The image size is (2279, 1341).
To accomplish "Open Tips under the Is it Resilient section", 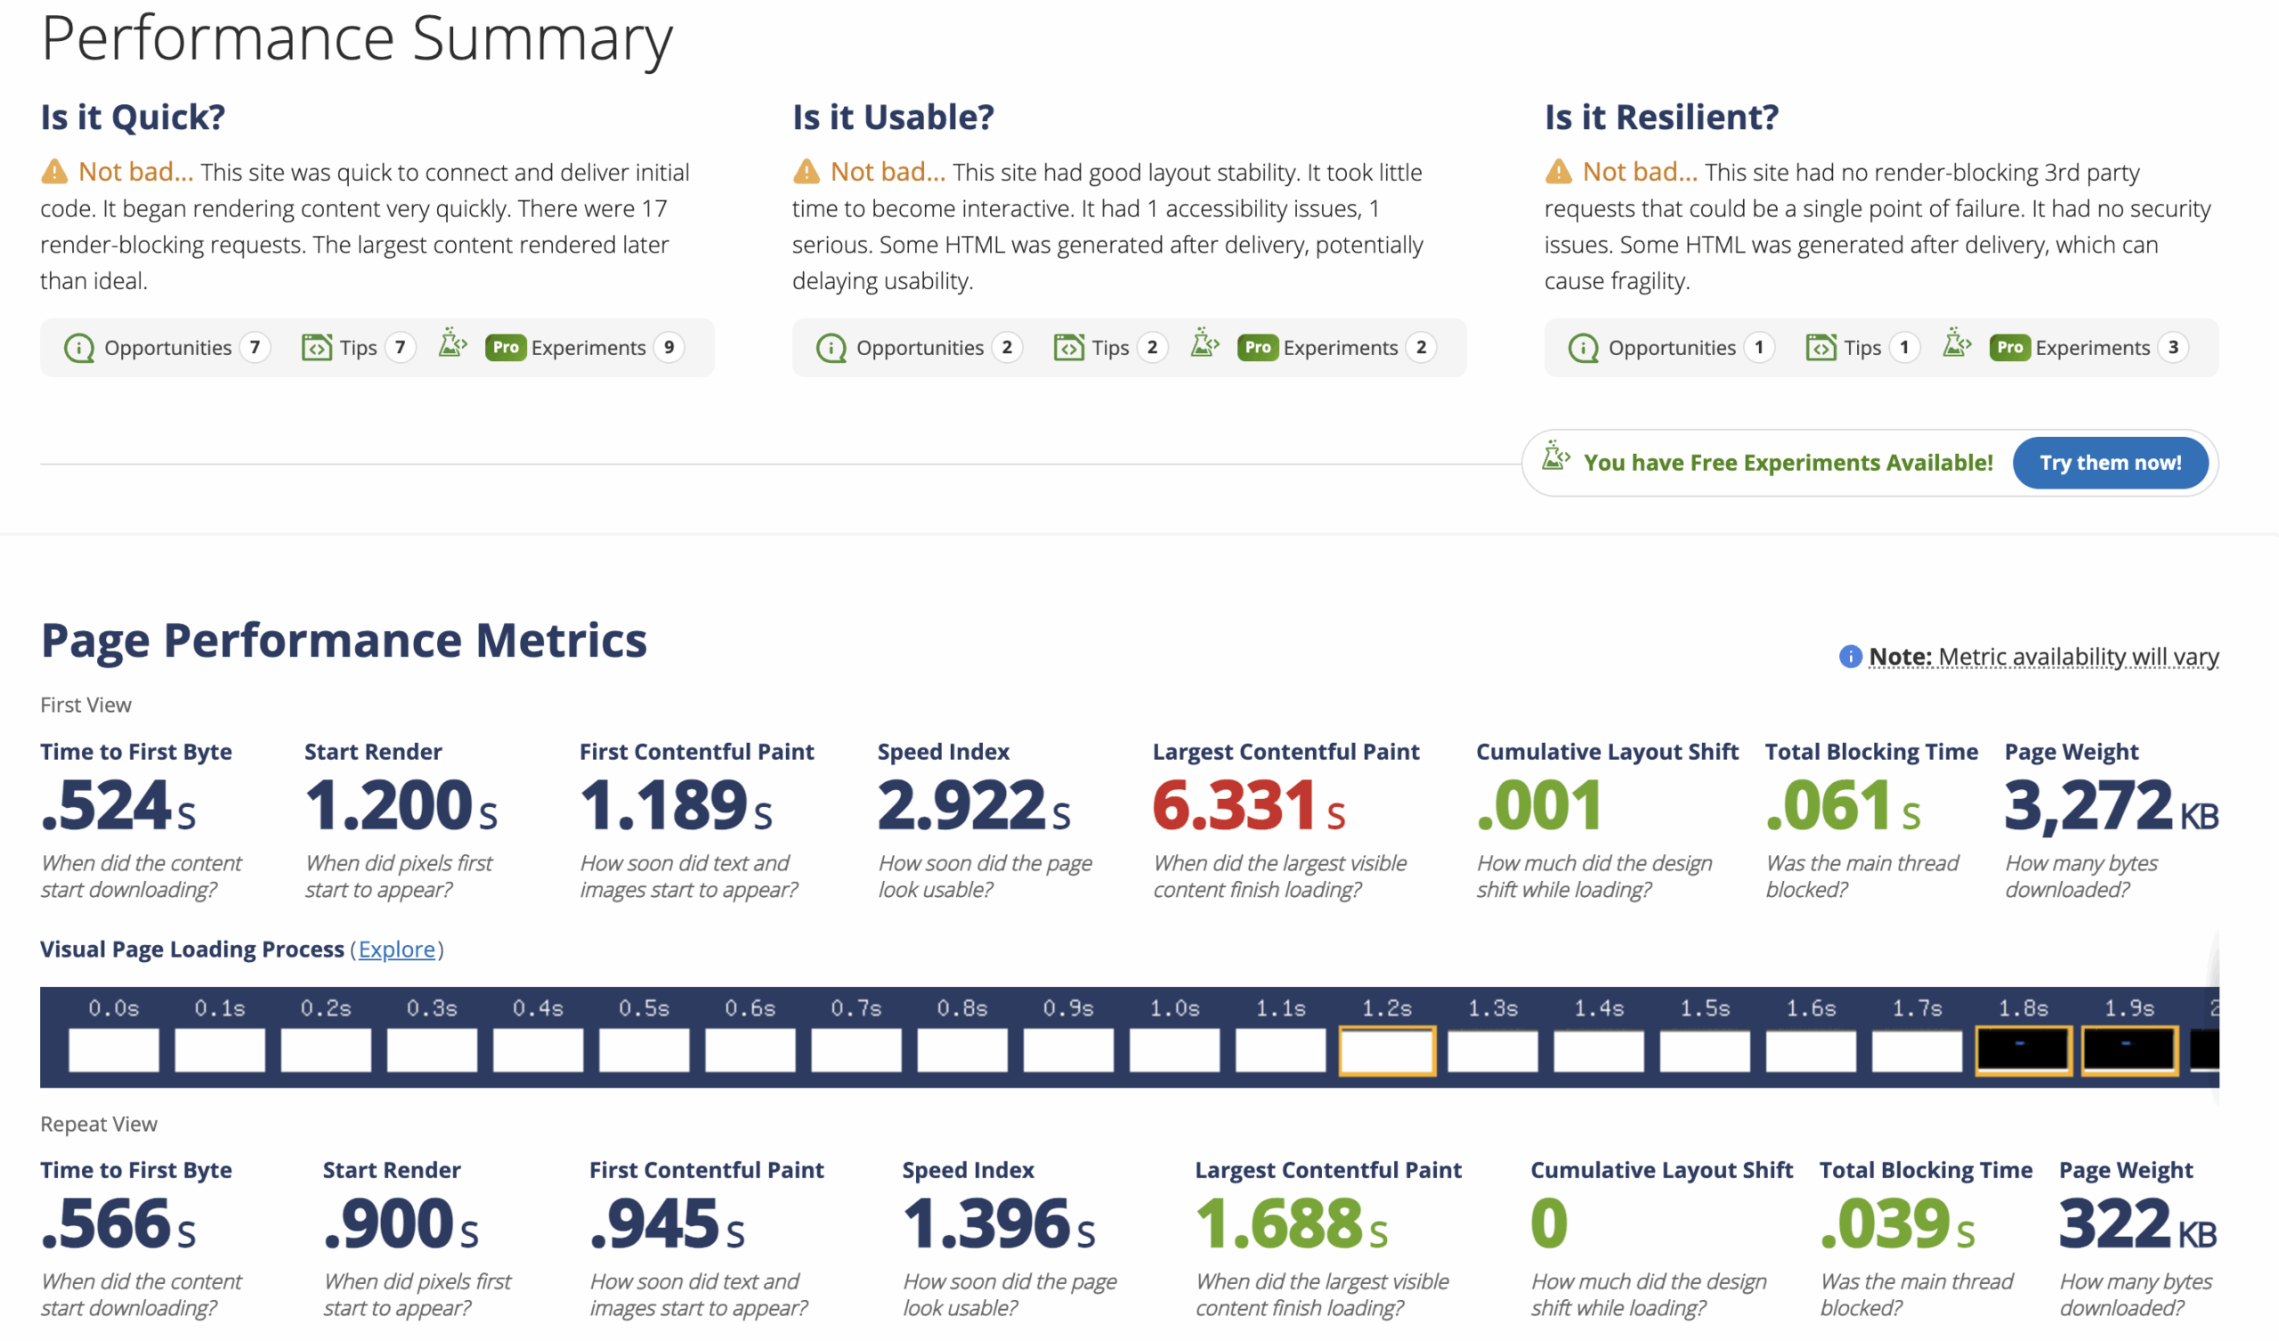I will [x=1861, y=347].
